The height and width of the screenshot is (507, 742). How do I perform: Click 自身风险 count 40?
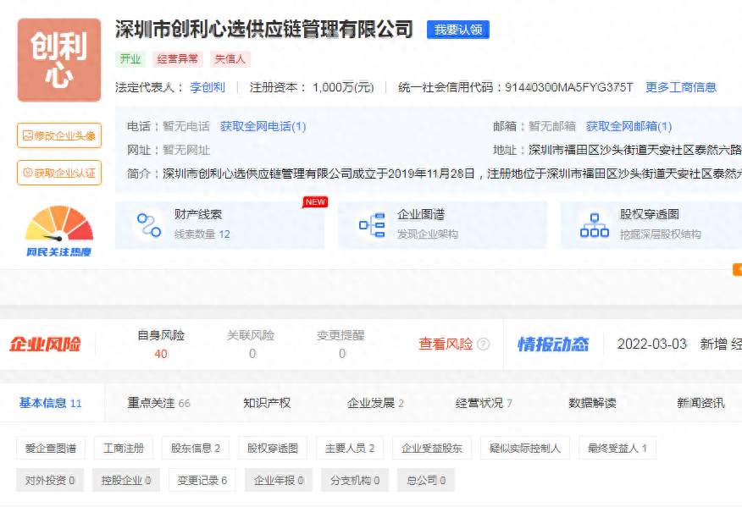(161, 354)
